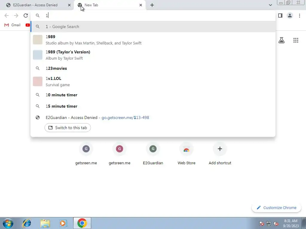Open the Search Labs flask icon

[281, 40]
